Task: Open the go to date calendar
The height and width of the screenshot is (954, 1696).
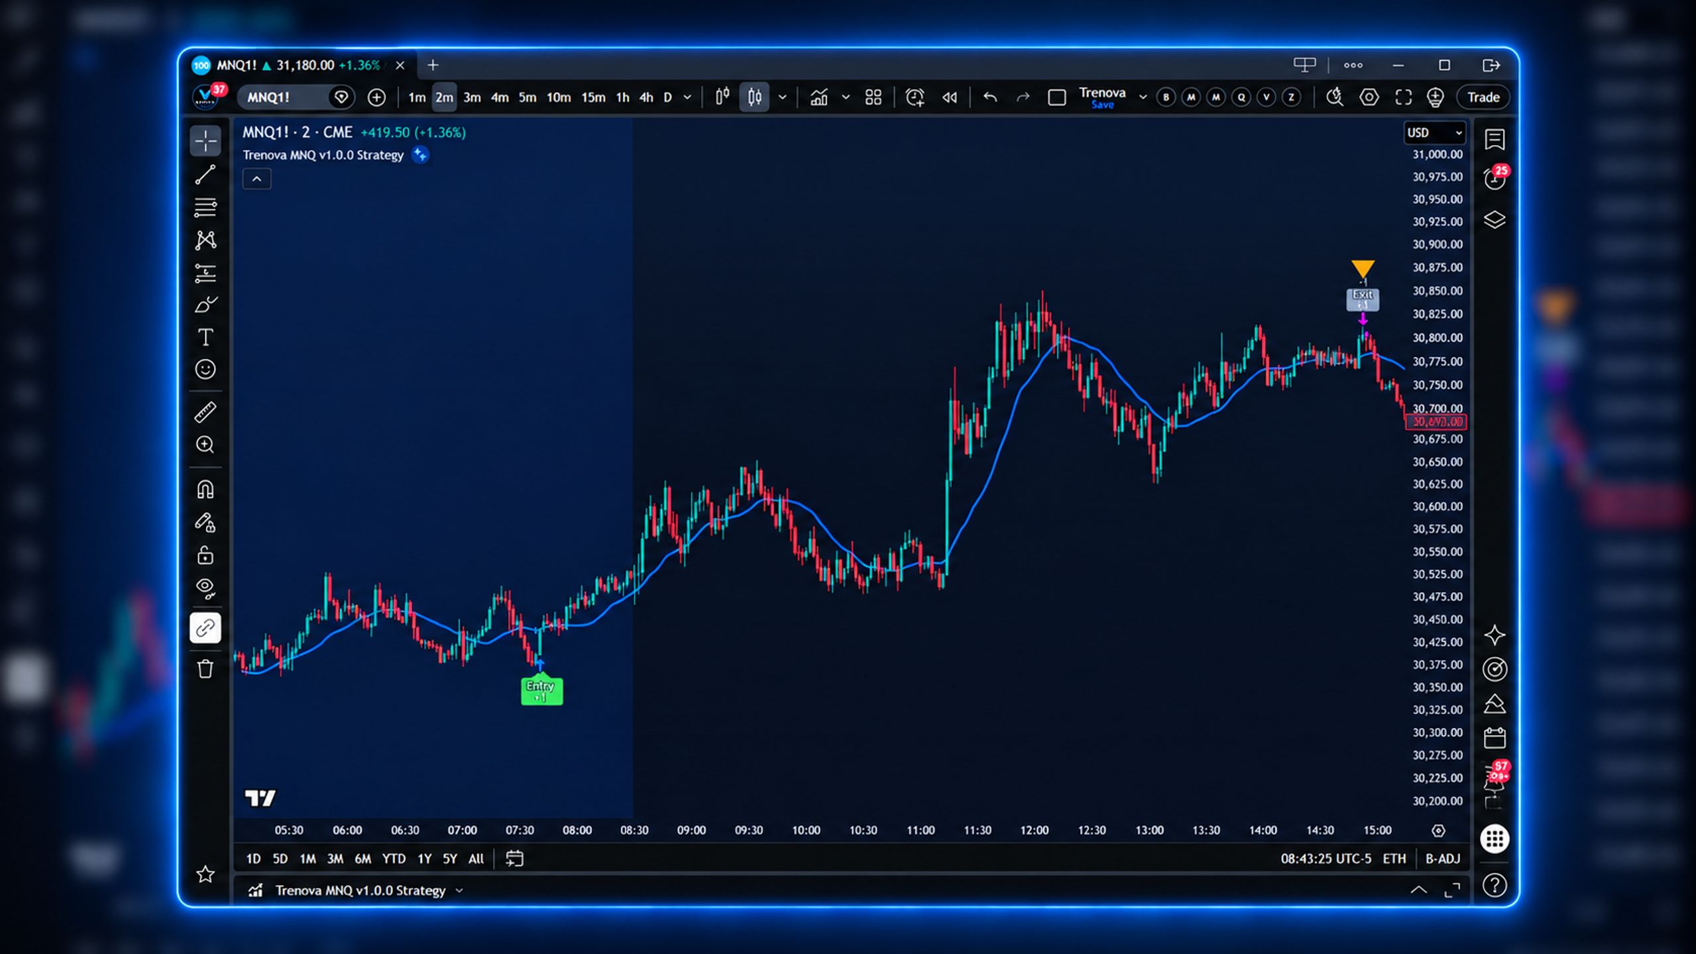Action: 514,859
